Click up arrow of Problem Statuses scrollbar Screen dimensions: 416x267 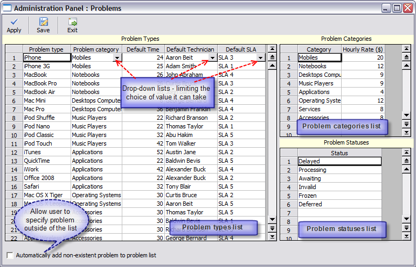pyautogui.click(x=406, y=169)
